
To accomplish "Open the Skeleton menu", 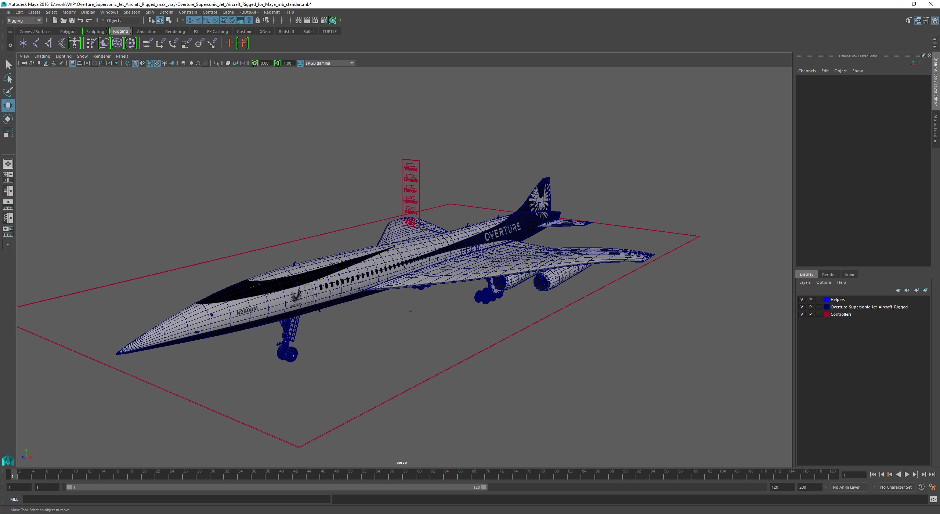I will click(132, 12).
